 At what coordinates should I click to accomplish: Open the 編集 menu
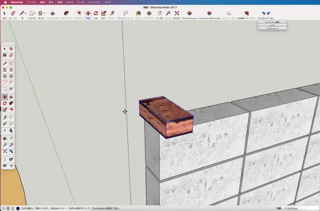pos(42,2)
